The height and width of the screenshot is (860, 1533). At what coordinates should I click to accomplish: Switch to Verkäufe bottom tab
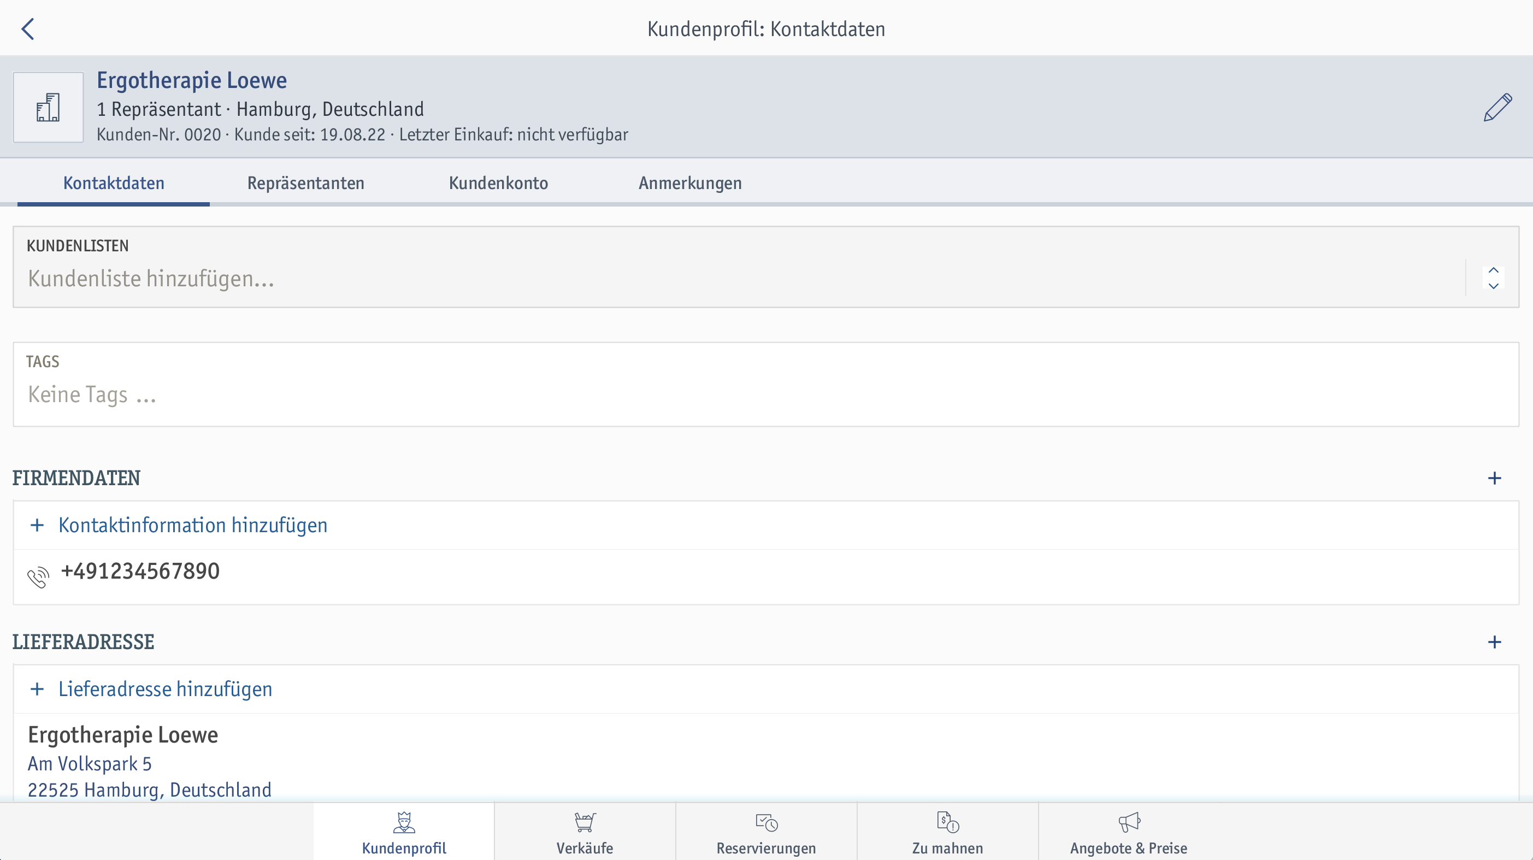[x=585, y=832]
